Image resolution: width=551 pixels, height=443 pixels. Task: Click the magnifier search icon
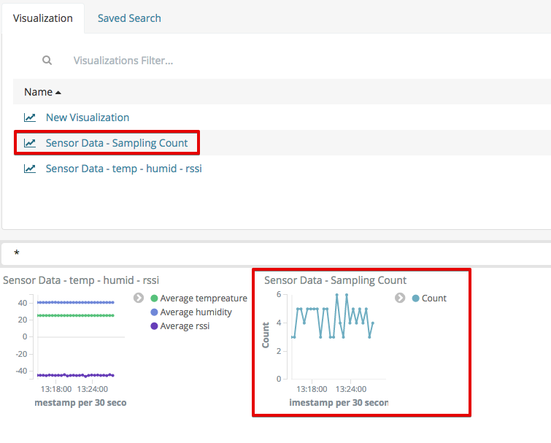point(47,61)
